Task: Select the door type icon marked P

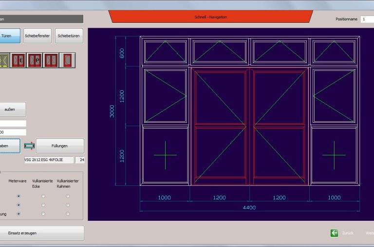Action: click(35, 60)
